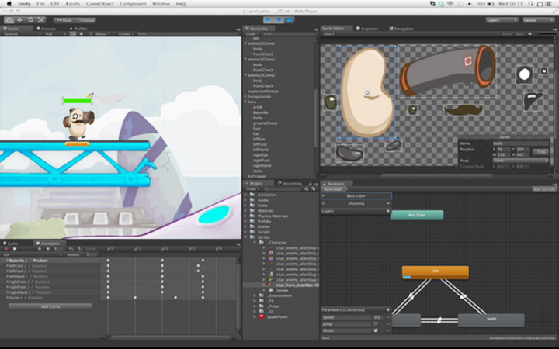Screen dimensions: 559x349
Task: Toggle the Global handle rotation button
Action: tap(85, 20)
